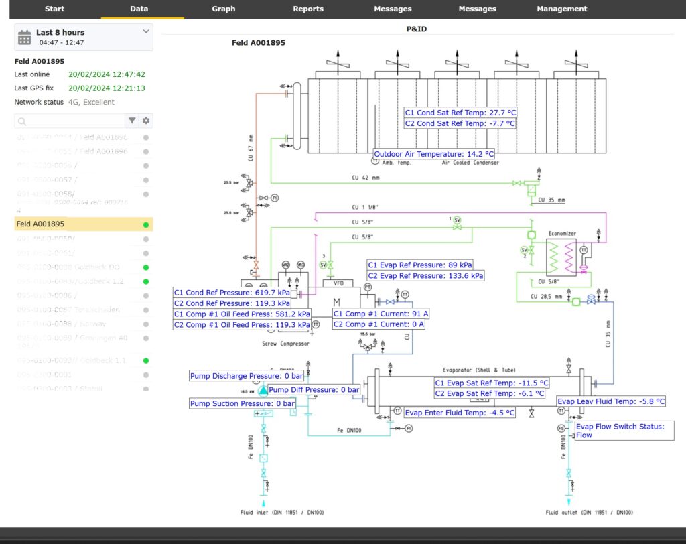Switch to the Data tab
The height and width of the screenshot is (544, 686).
(x=139, y=9)
